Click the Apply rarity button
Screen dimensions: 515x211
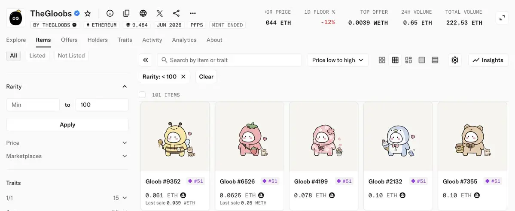pos(67,125)
